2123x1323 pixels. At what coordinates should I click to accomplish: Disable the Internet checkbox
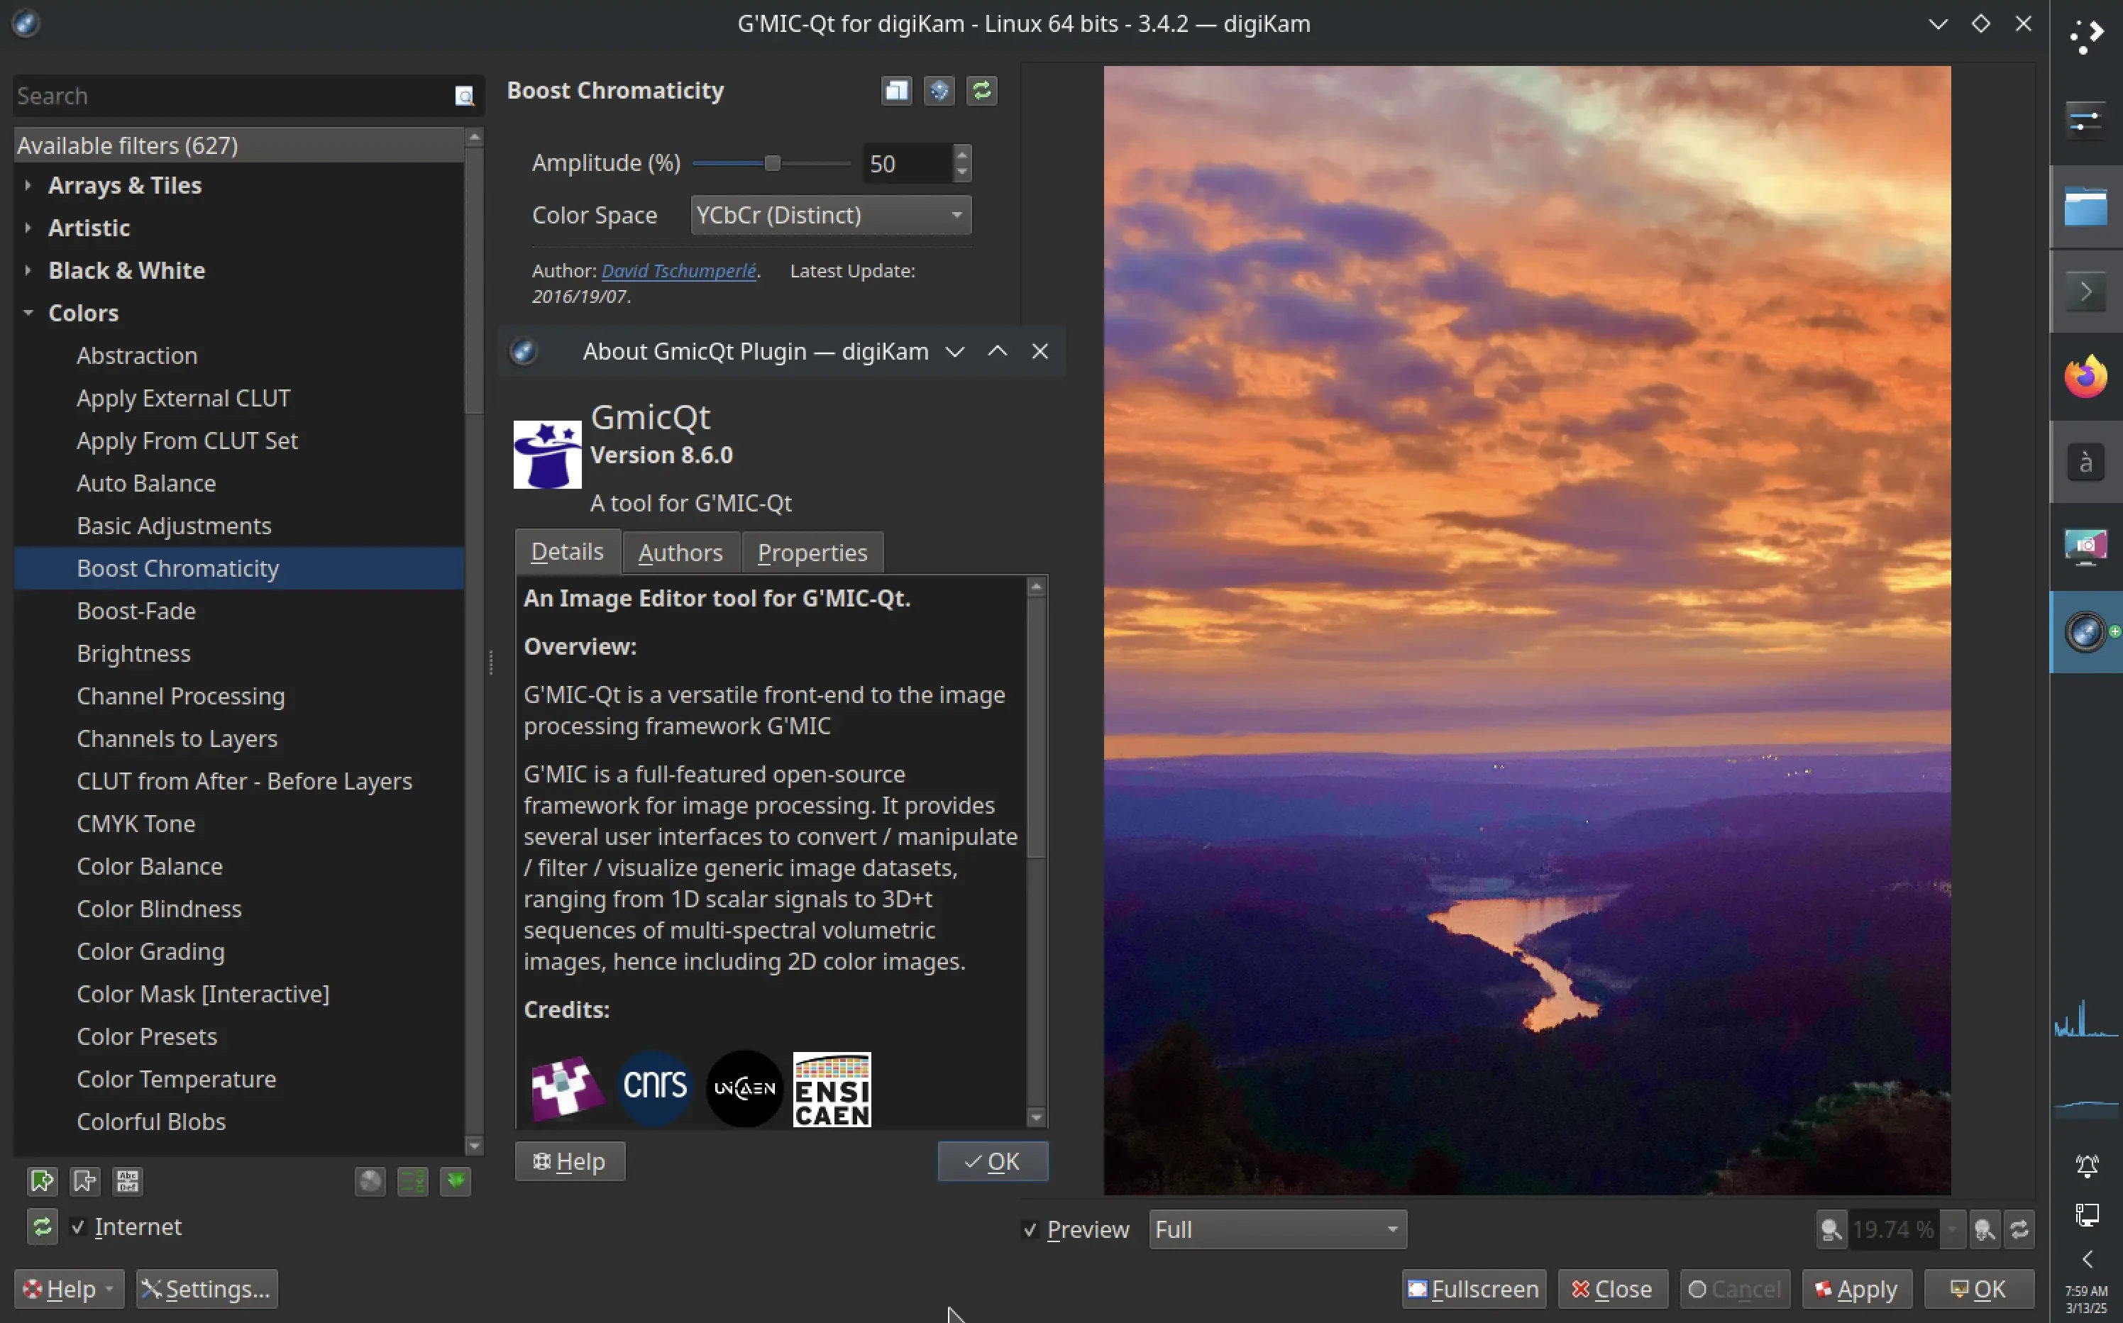(x=79, y=1227)
